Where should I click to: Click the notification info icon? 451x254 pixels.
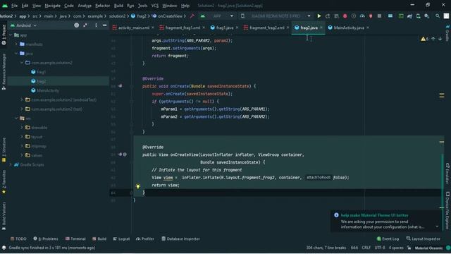[336, 215]
